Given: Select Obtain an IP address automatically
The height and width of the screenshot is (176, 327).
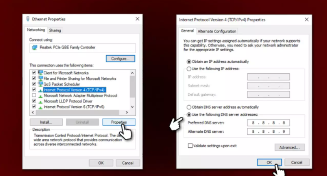Looking at the screenshot, I should (x=189, y=62).
